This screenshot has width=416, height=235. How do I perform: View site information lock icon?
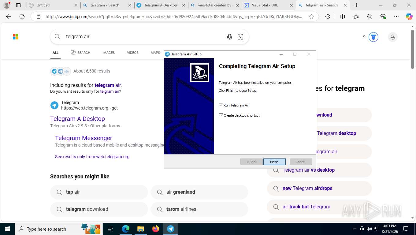coord(39,17)
